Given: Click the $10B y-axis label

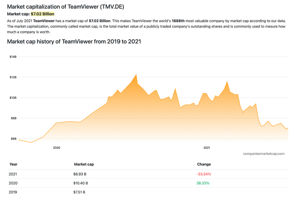Looking at the screenshot, I should coord(13,98).
